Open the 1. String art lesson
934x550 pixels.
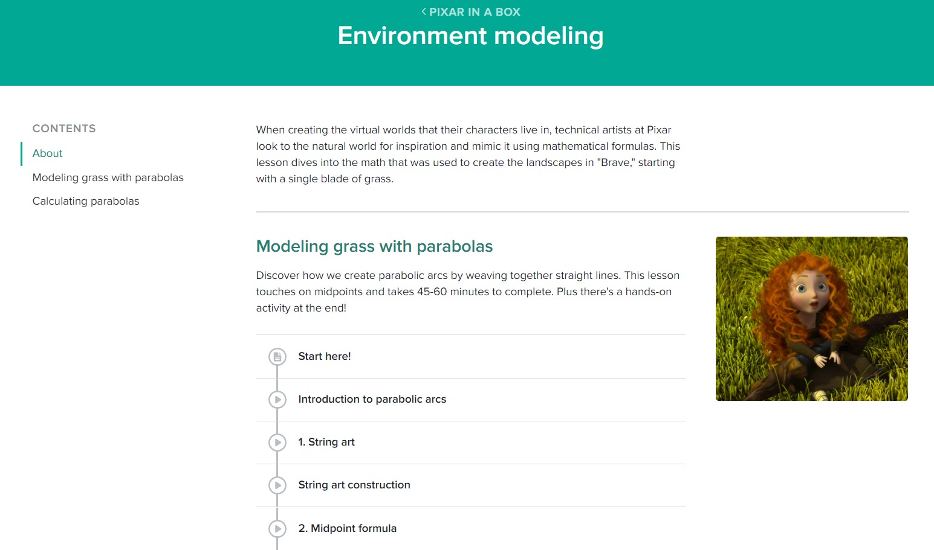[326, 442]
